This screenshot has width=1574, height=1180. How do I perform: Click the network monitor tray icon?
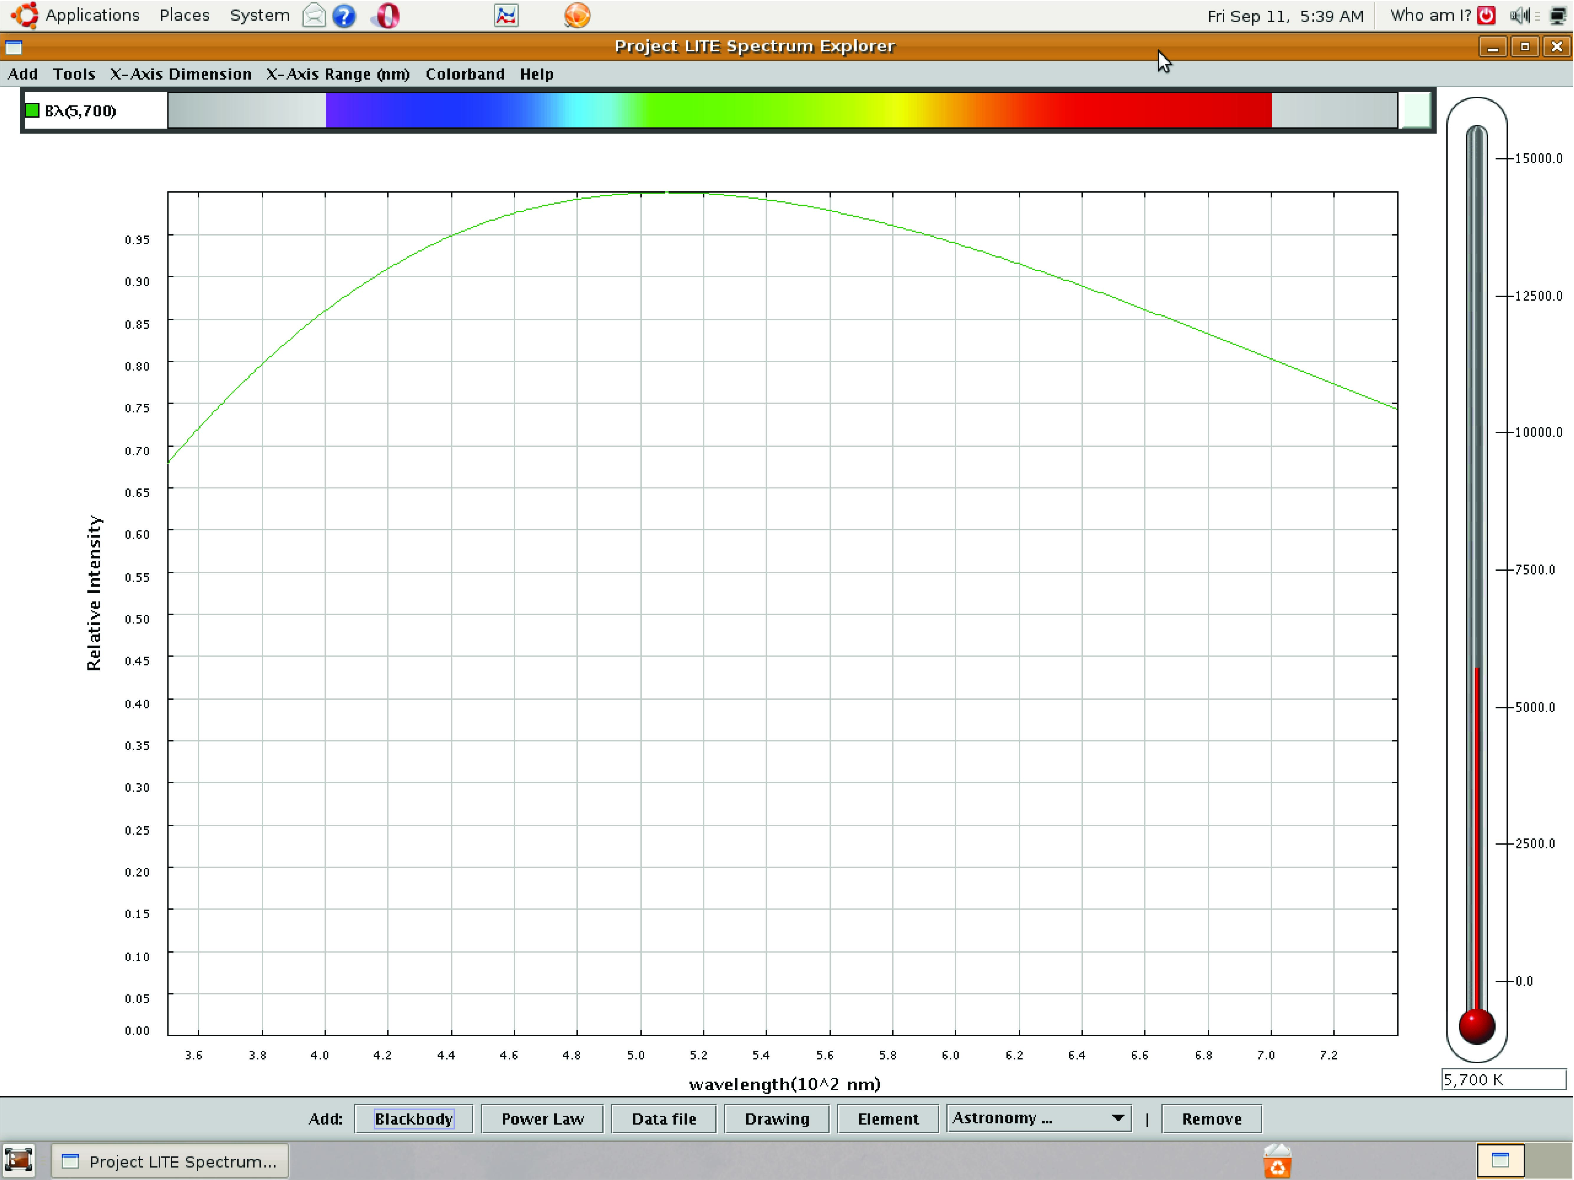tap(1558, 16)
